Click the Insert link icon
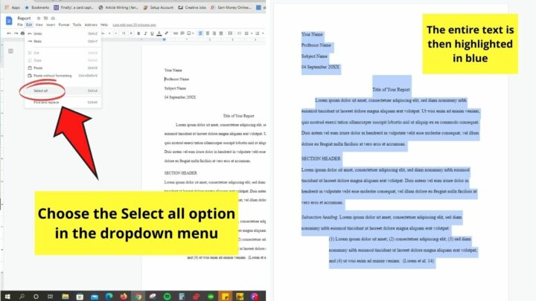Image resolution: width=536 pixels, height=301 pixels. click(176, 33)
